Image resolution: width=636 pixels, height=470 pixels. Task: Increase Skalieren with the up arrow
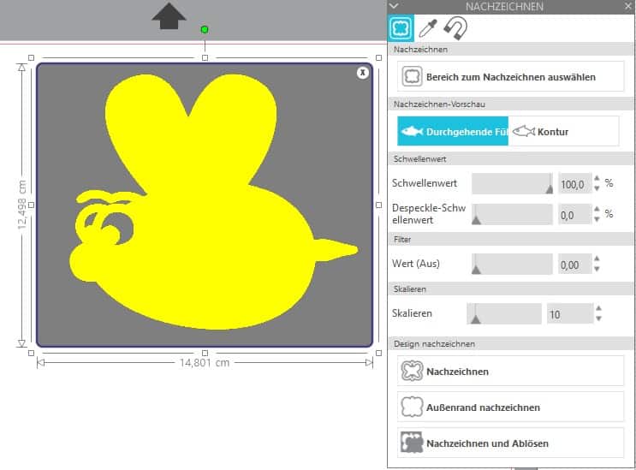[598, 308]
